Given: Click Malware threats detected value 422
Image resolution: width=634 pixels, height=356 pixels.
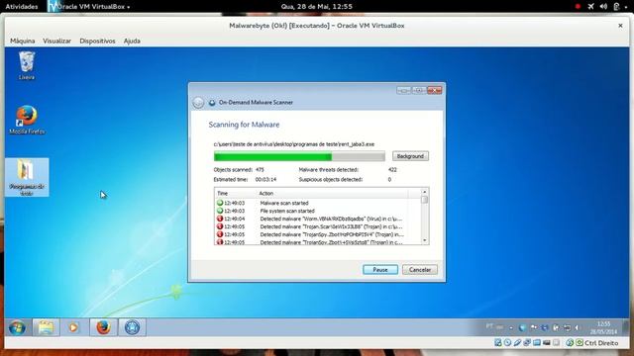Looking at the screenshot, I should click(x=392, y=169).
